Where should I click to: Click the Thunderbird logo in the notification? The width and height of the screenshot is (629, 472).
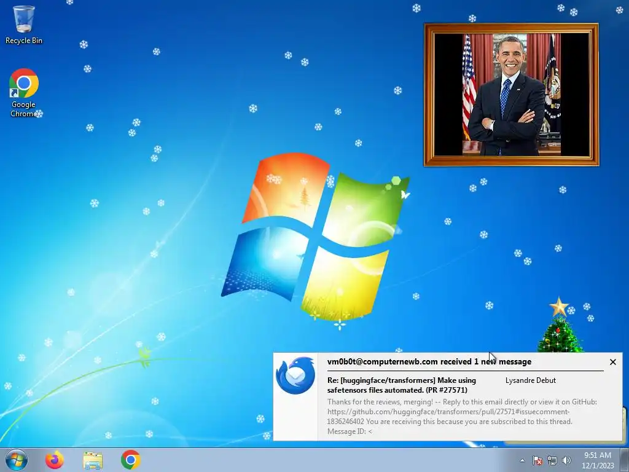point(295,376)
